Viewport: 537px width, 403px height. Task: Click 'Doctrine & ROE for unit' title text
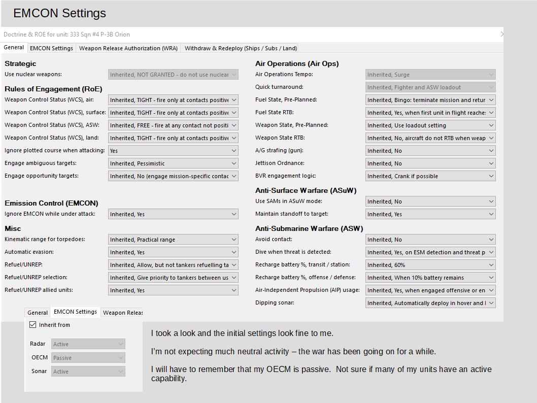click(x=66, y=35)
